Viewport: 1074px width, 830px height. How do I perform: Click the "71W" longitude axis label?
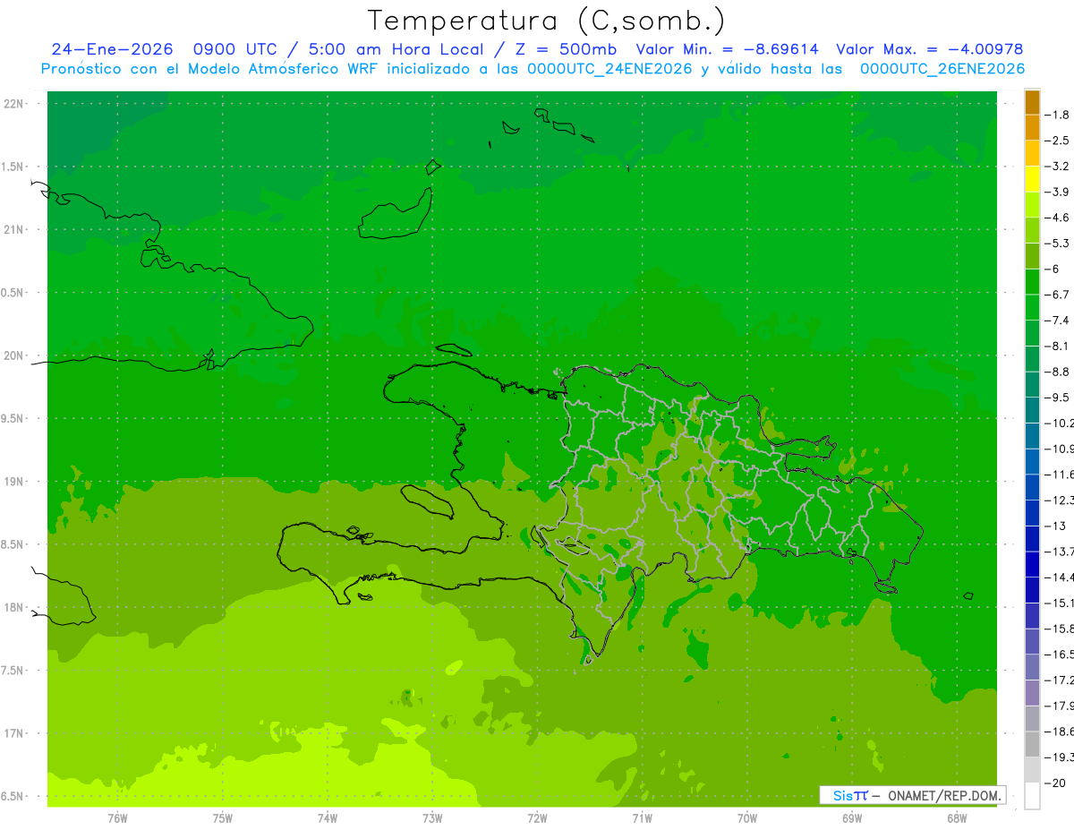[642, 818]
